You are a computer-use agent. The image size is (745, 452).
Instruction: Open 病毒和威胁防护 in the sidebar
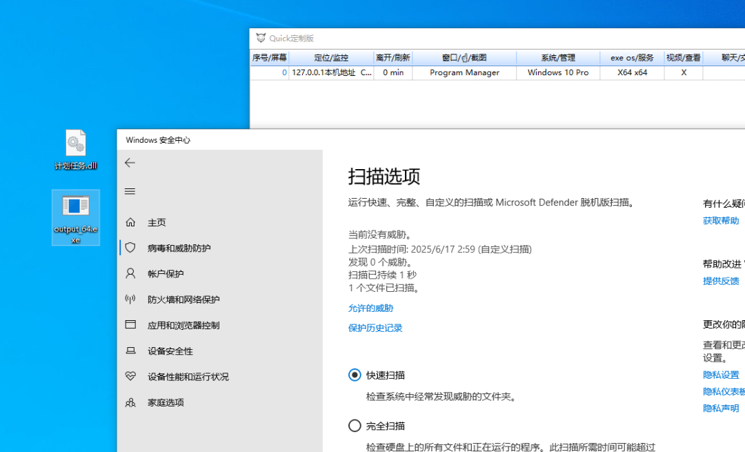point(179,248)
